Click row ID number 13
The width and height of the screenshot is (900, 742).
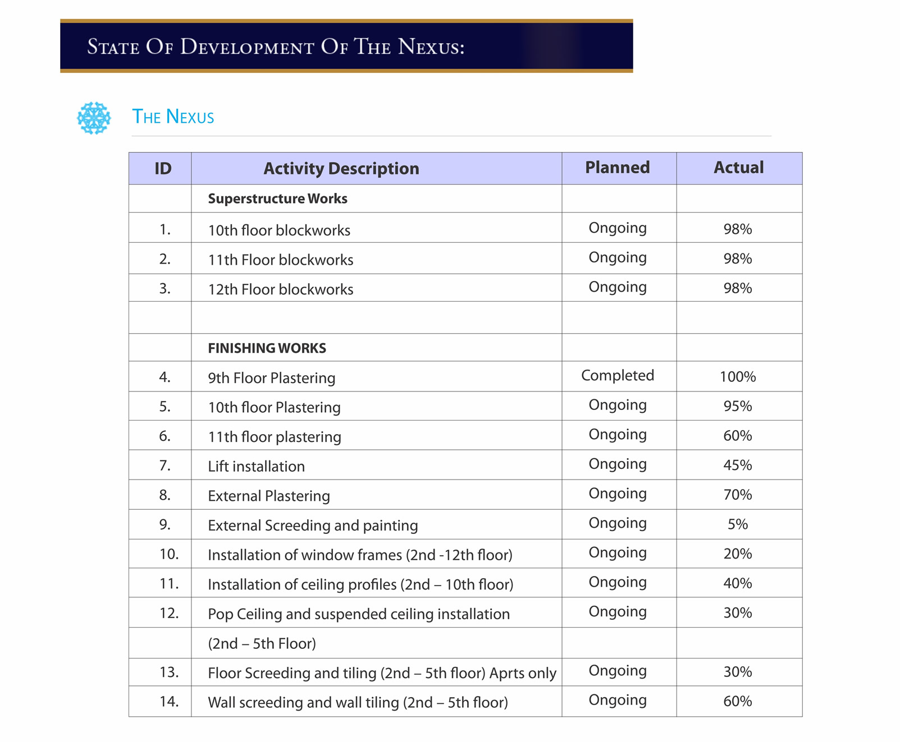(x=168, y=672)
